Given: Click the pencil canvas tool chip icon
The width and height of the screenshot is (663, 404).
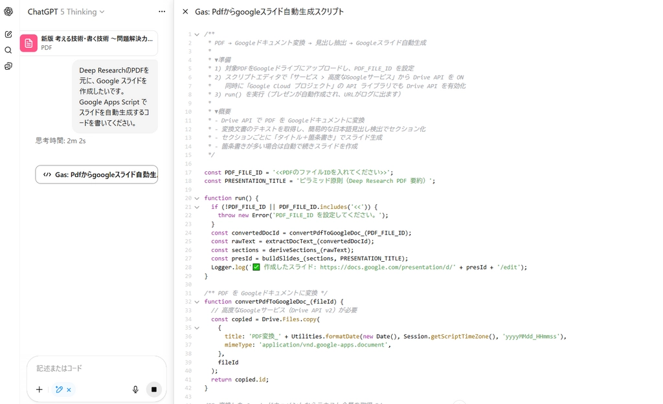Looking at the screenshot, I should pos(59,389).
